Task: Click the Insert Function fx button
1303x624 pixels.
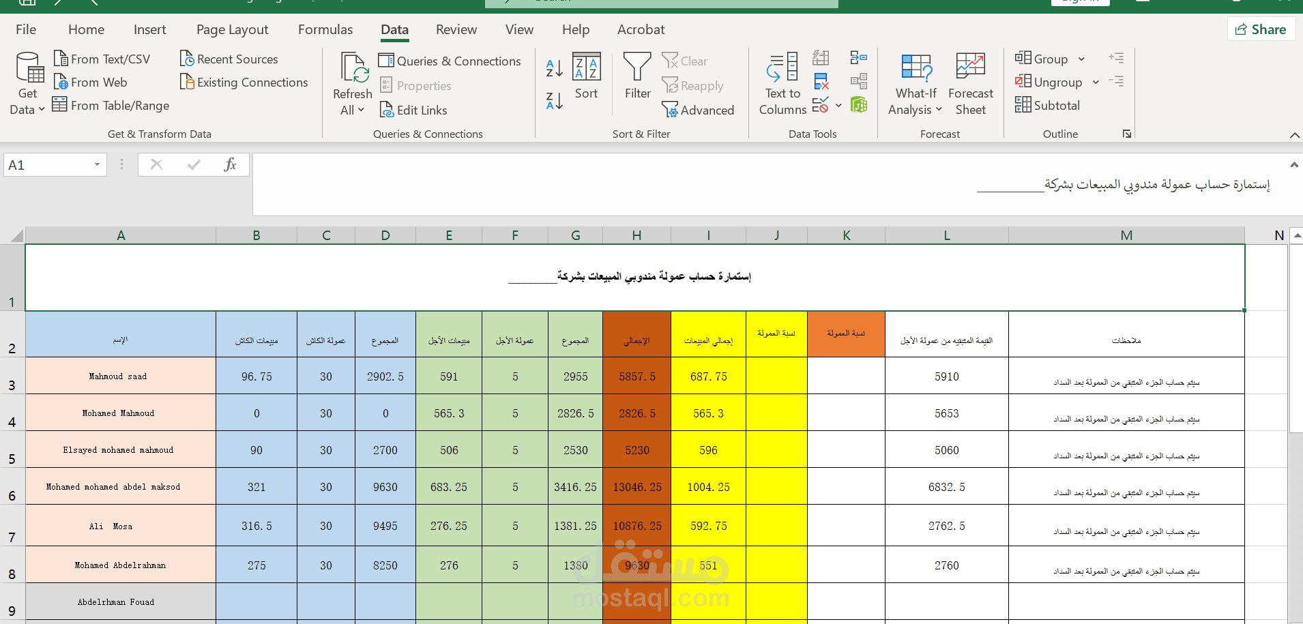Action: coord(230,164)
